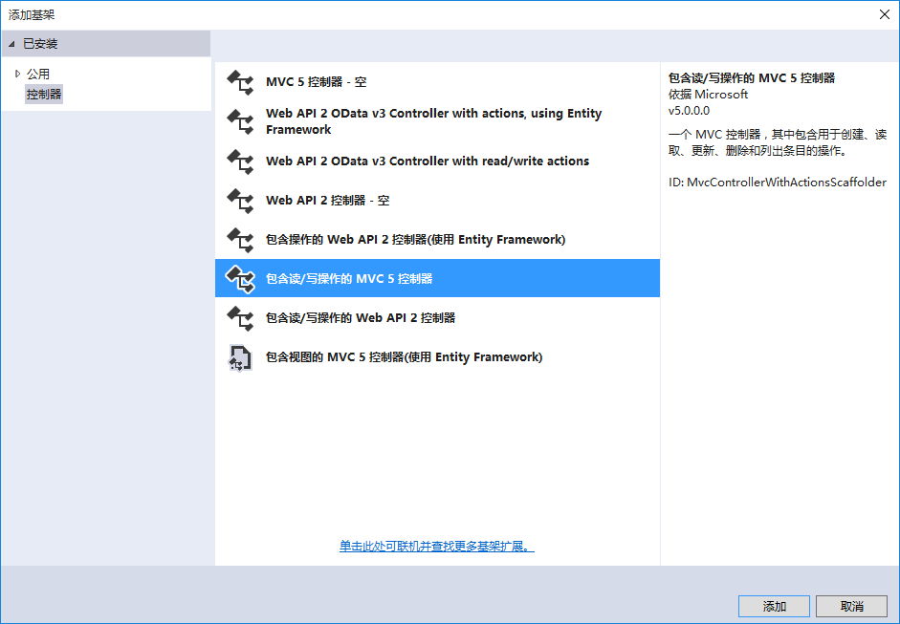900x624 pixels.
Task: Click the selected 包含读/写操作的 MVC 5 控制器 icon
Action: (239, 279)
